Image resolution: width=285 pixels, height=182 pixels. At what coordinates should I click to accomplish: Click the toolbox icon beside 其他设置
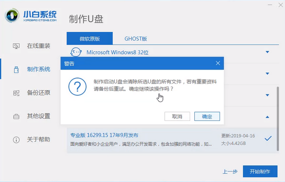click(x=16, y=116)
